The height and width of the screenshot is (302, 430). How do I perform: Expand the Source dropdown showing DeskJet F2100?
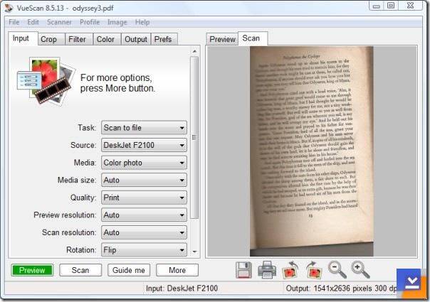pos(144,145)
